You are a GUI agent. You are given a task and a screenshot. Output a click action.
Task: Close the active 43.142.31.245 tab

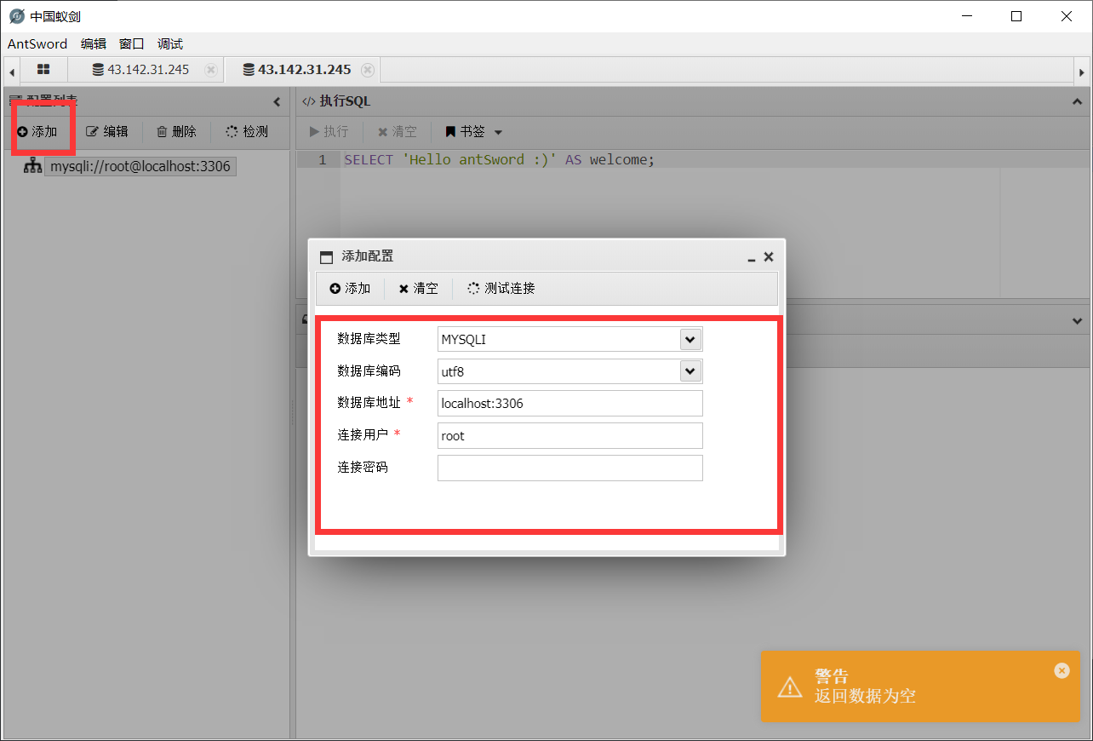pos(368,70)
